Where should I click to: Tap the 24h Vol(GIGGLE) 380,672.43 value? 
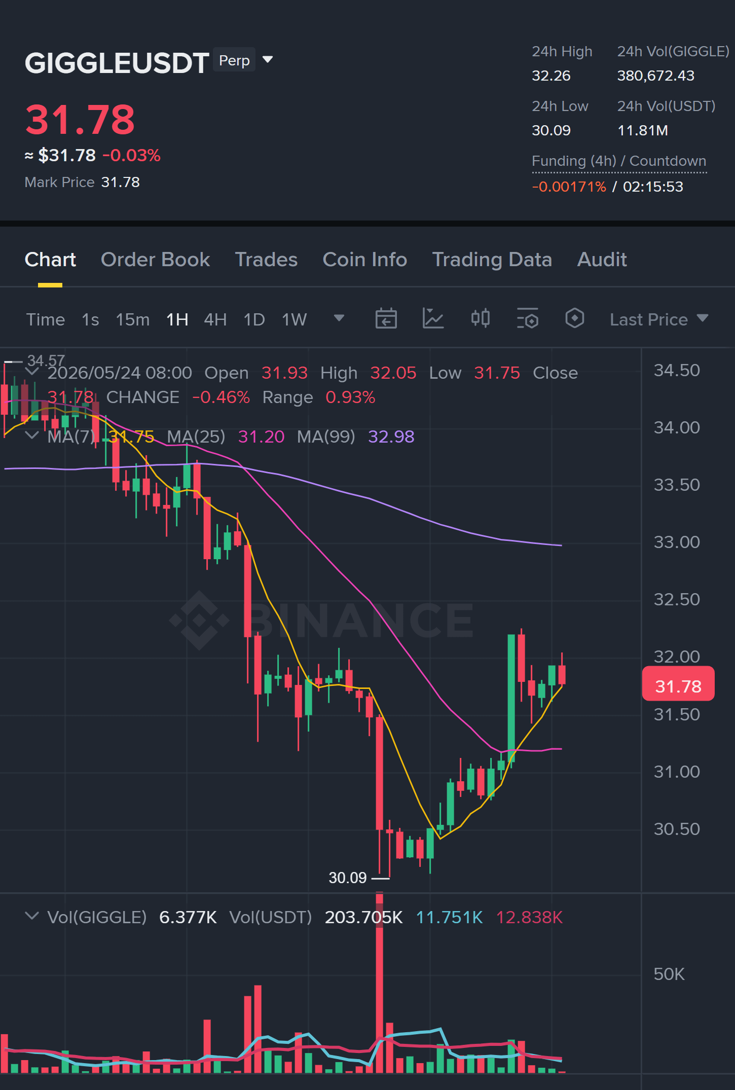click(656, 76)
